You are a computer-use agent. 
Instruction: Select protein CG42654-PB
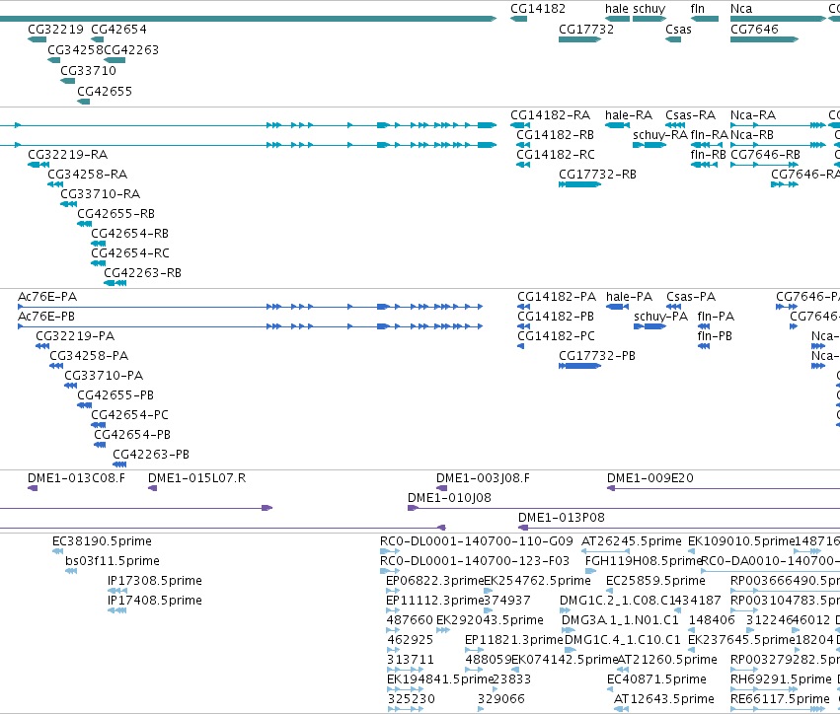tap(132, 435)
